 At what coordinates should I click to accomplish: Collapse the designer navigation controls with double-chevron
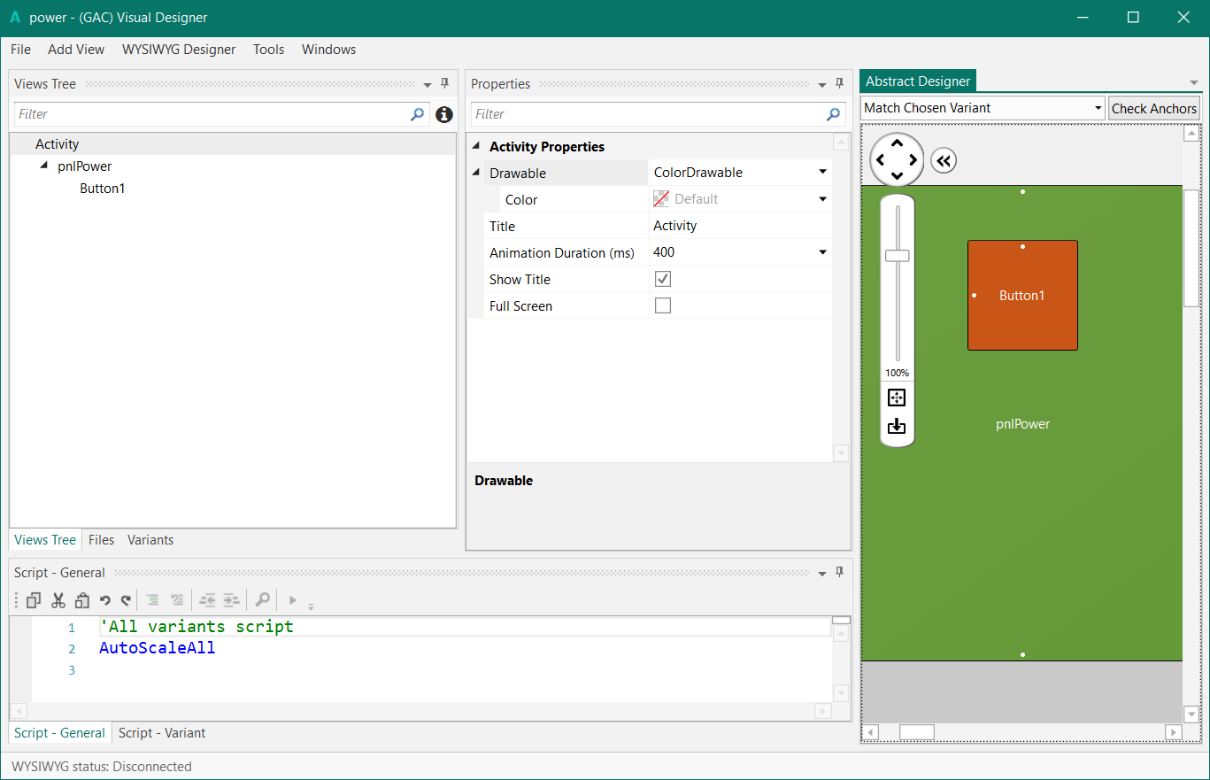[x=944, y=161]
